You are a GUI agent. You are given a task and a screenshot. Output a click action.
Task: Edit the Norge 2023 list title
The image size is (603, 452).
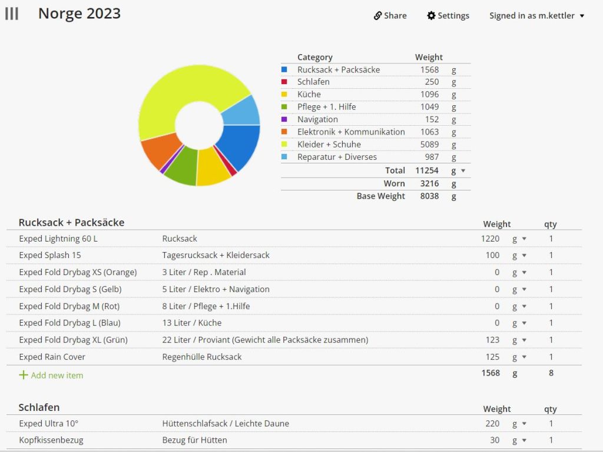pos(79,14)
